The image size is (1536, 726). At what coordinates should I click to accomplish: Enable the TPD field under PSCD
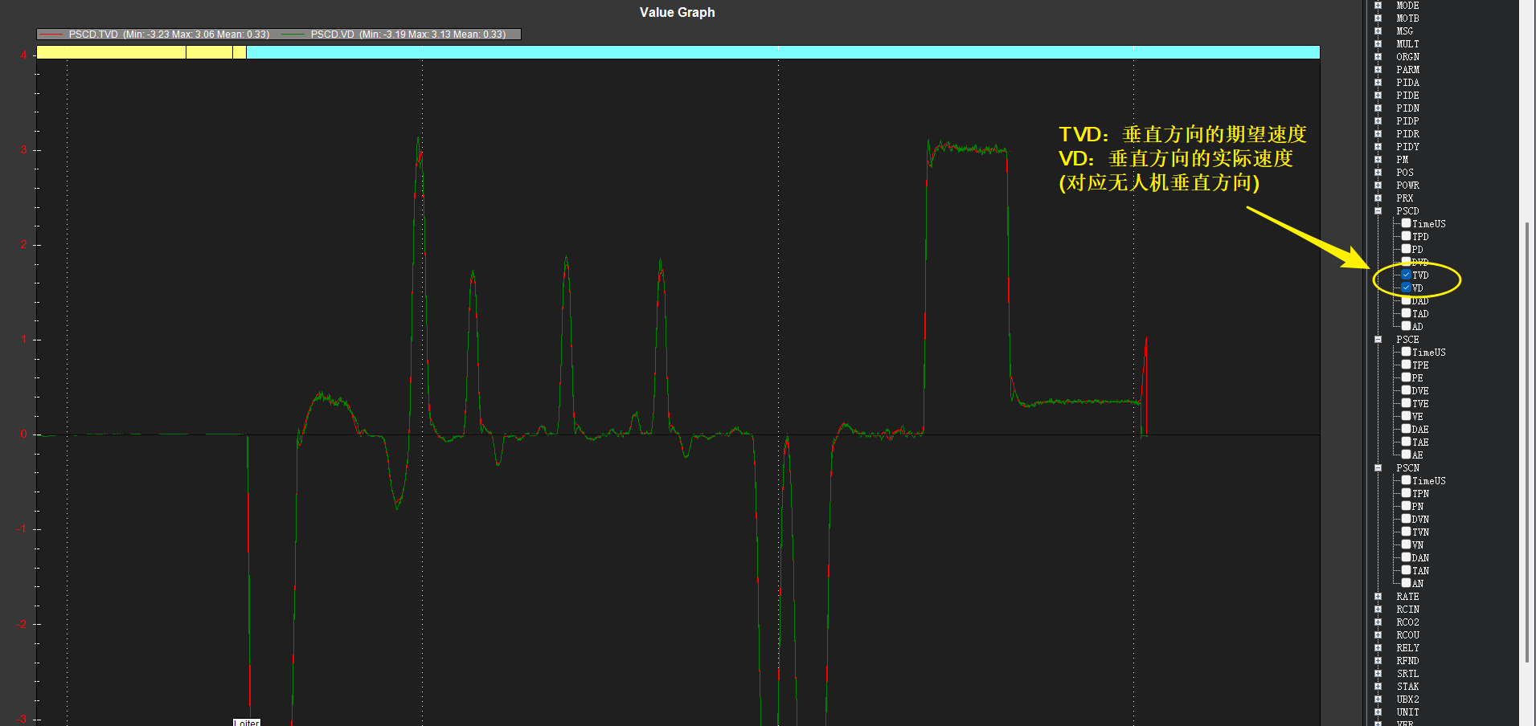pos(1406,236)
